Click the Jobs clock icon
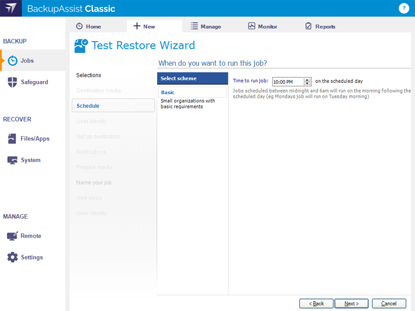Image resolution: width=415 pixels, height=311 pixels. coord(13,61)
